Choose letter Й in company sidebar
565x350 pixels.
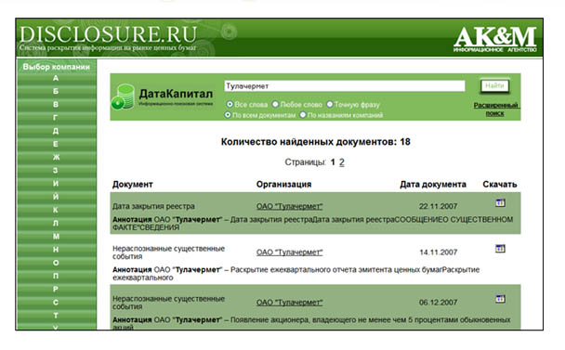(56, 197)
